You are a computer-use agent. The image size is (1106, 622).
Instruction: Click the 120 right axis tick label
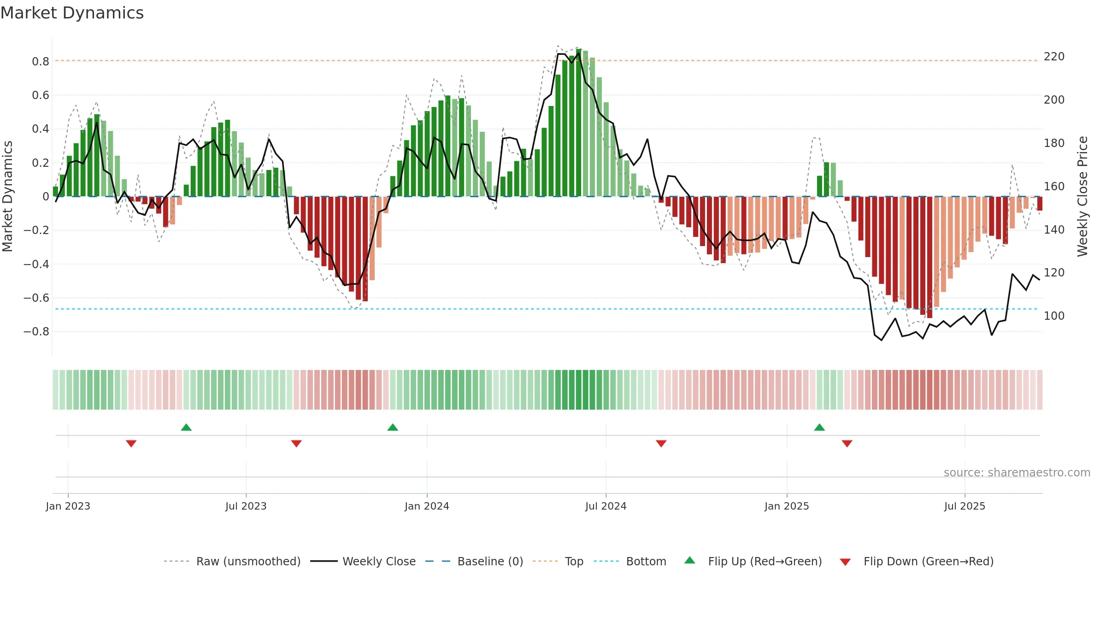tap(1054, 272)
